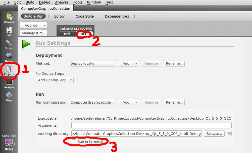Switch kit view to Run settings
This screenshot has width=252, height=153.
pos(84,34)
